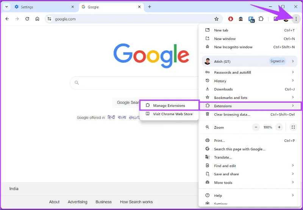This screenshot has width=303, height=210.
Task: Open the tab search dropdown arrow
Action: tap(6, 7)
